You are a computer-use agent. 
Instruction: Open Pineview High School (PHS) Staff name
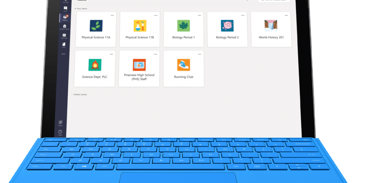(139, 77)
